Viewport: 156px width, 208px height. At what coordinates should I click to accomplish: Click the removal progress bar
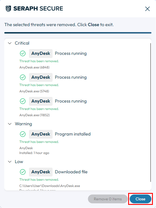[78, 33]
